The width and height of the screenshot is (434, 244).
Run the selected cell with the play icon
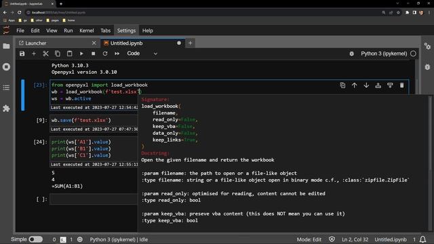pyautogui.click(x=81, y=54)
